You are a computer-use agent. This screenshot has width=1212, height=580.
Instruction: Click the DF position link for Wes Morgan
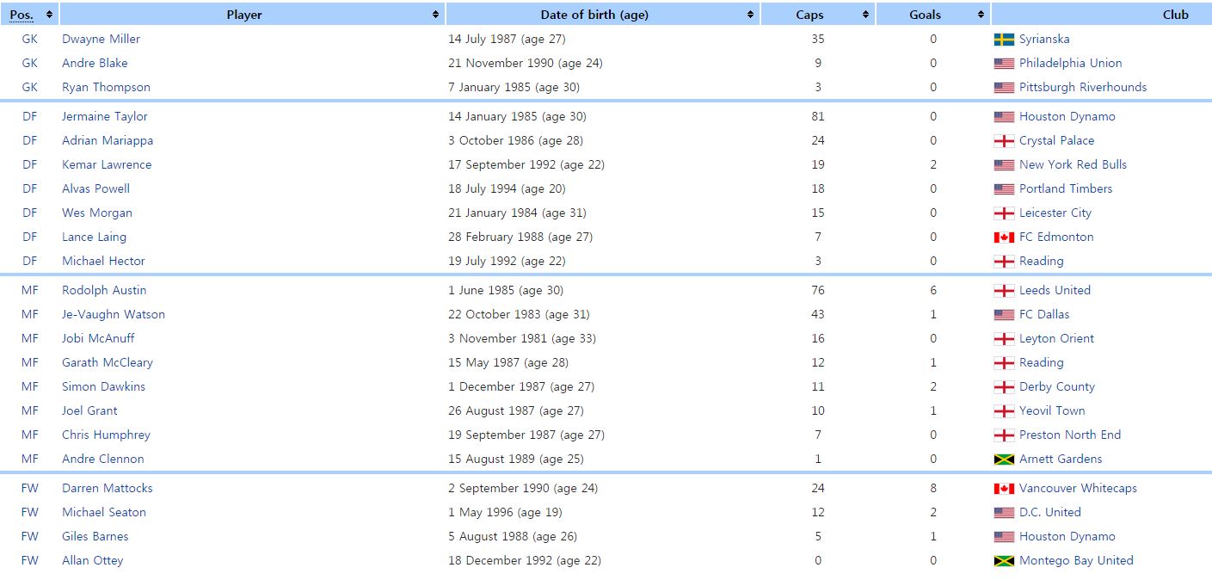tap(30, 213)
